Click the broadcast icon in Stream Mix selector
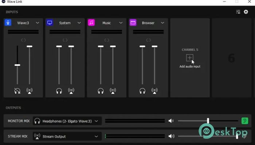The height and width of the screenshot is (145, 255). point(37,136)
